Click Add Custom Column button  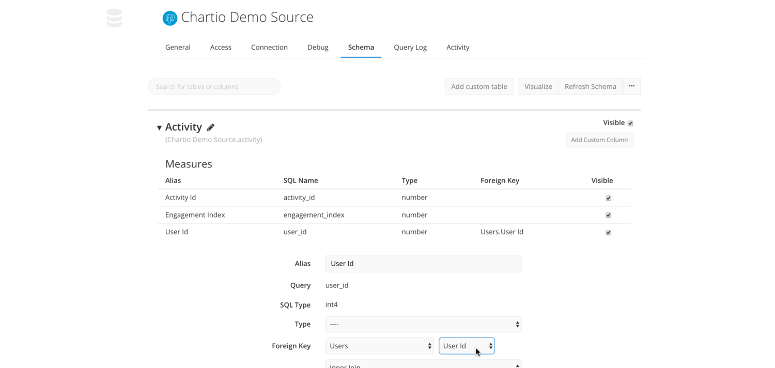599,140
